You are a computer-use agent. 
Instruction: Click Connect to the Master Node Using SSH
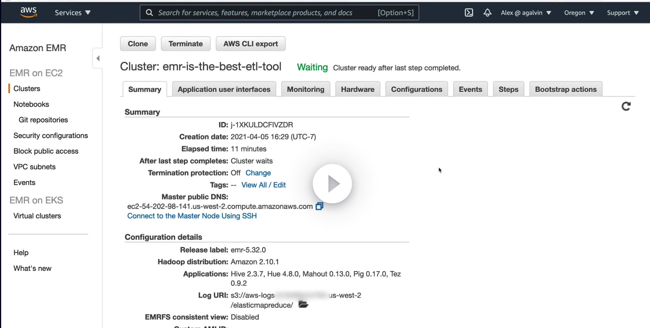pyautogui.click(x=192, y=216)
